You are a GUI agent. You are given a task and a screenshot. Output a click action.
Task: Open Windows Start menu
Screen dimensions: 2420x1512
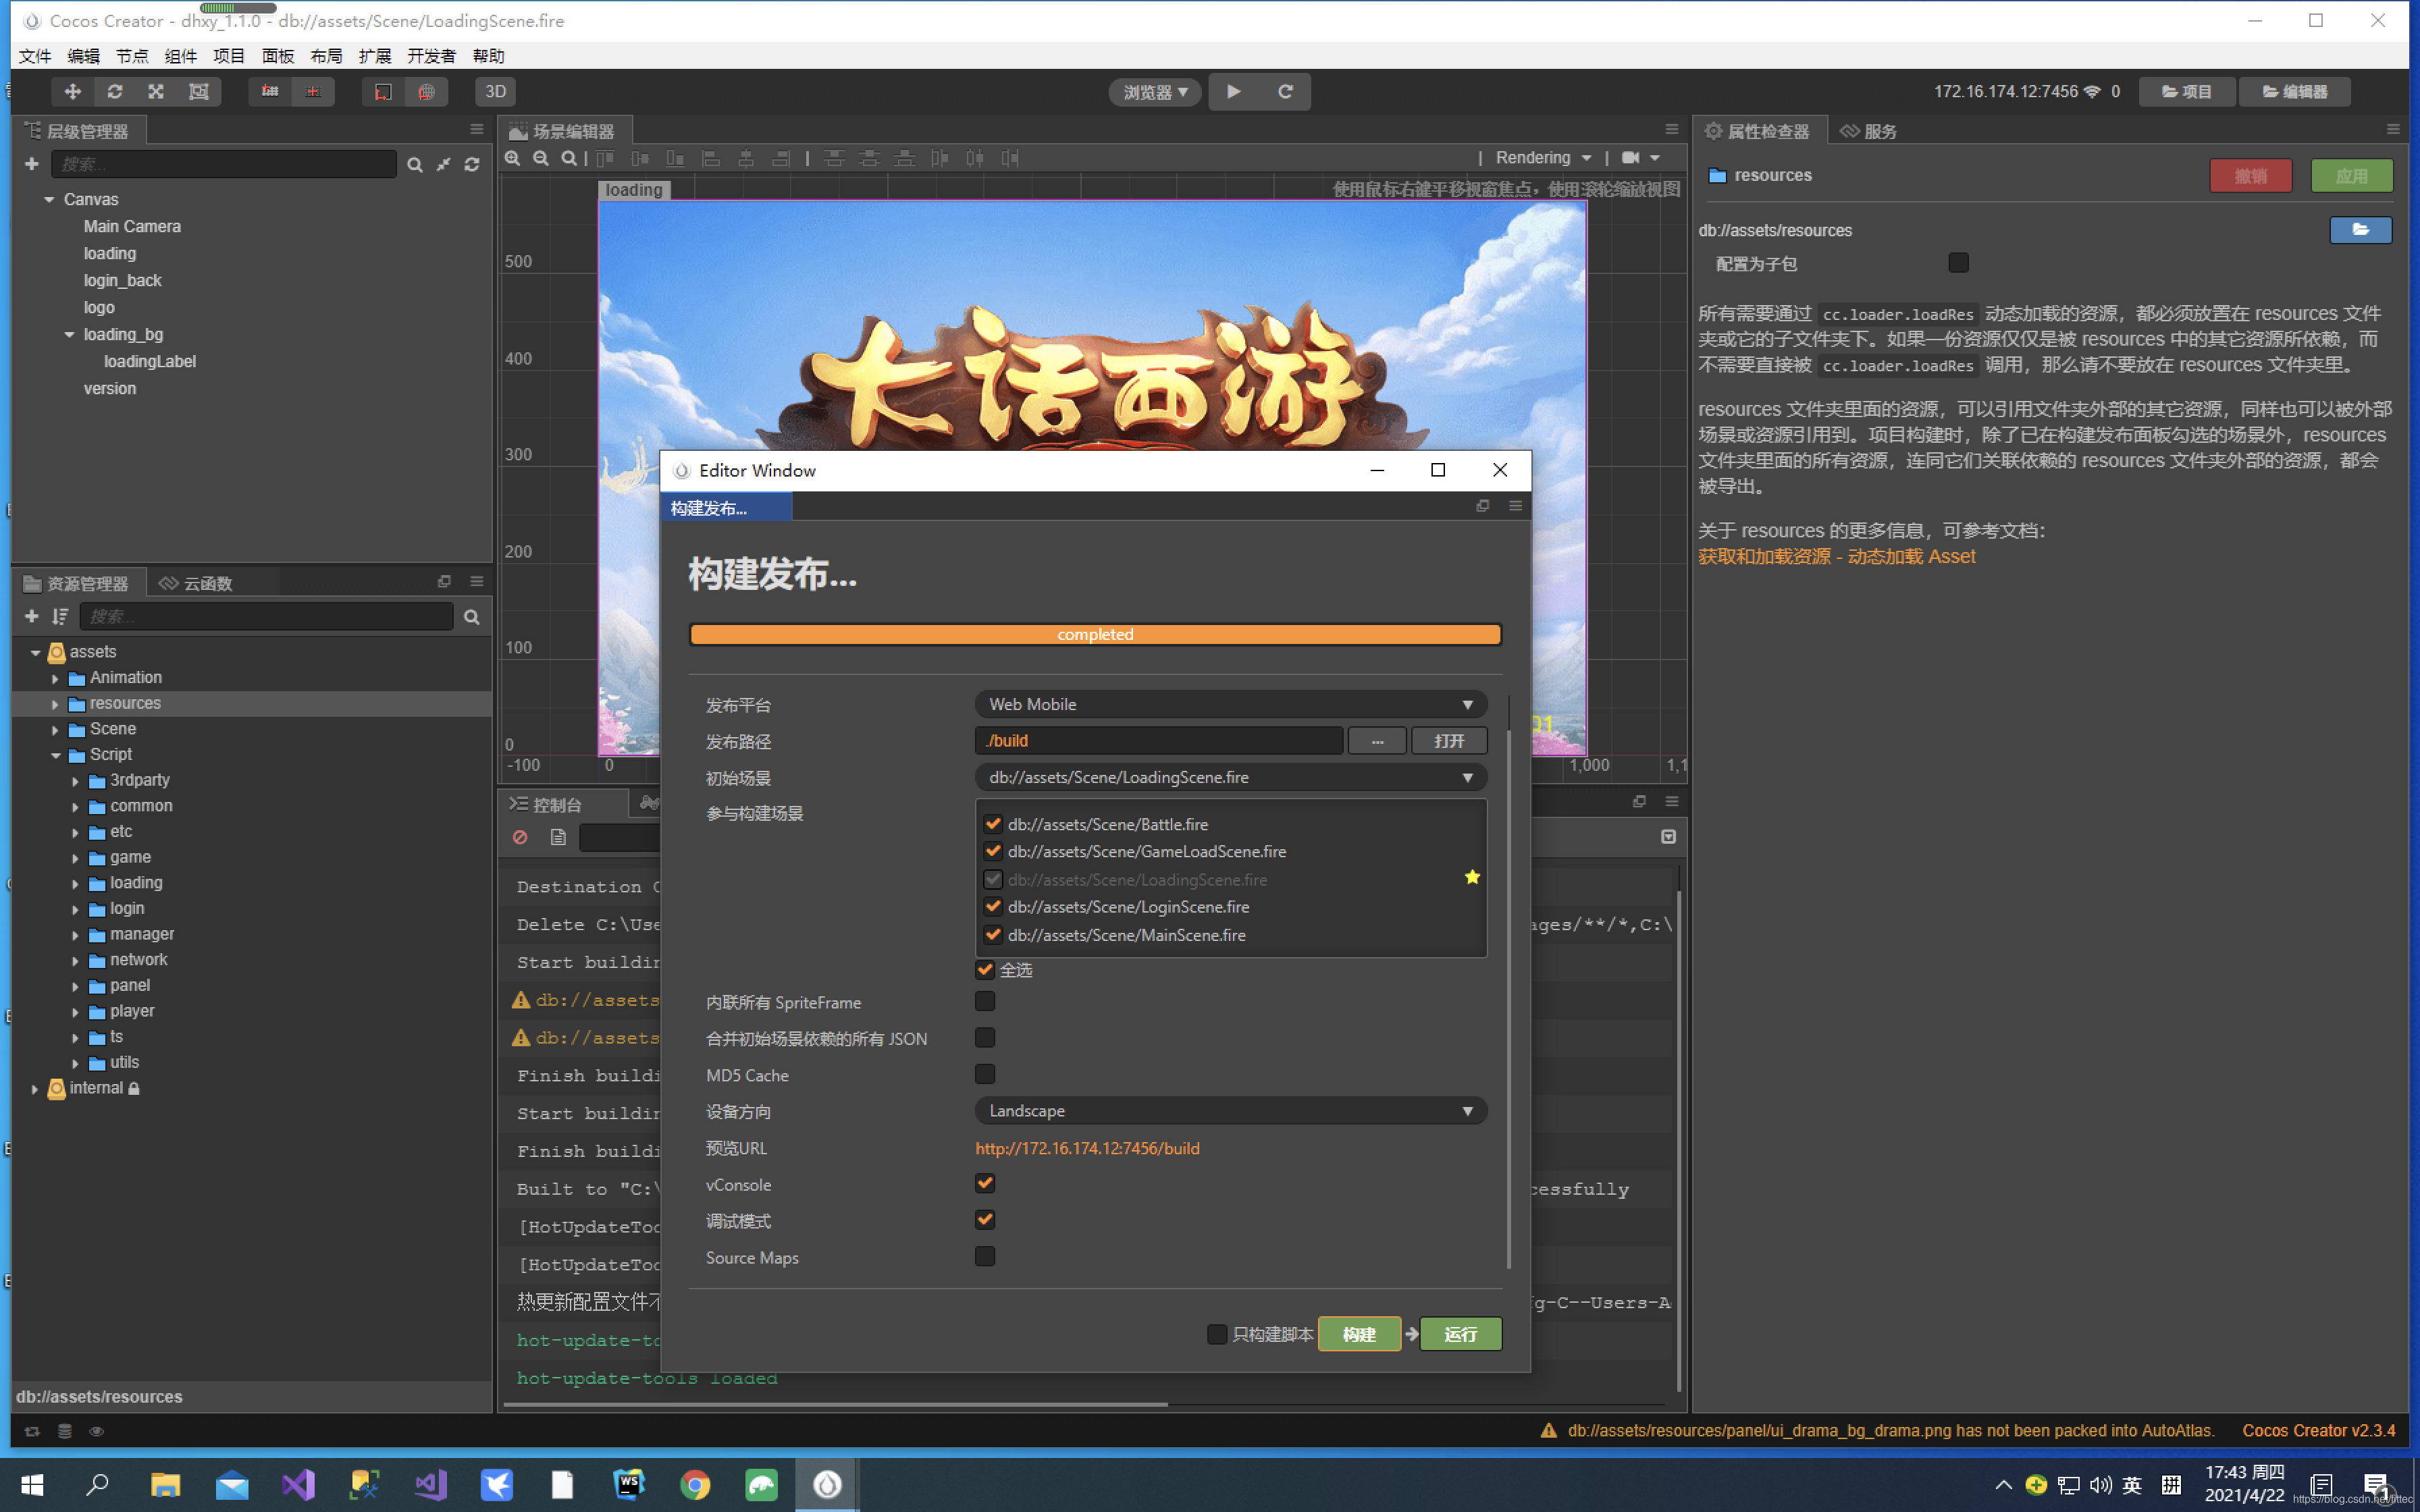(32, 1485)
